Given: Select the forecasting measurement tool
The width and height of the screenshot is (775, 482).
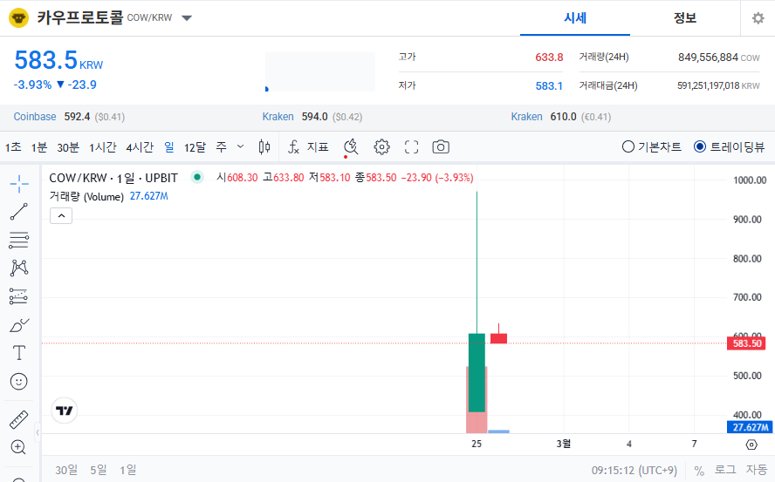Looking at the screenshot, I should (x=19, y=296).
